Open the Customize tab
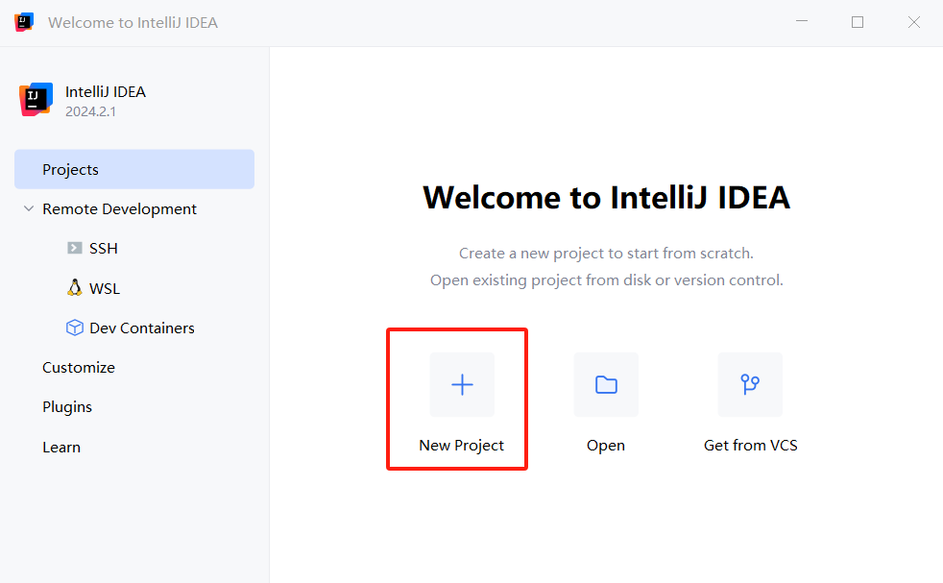The width and height of the screenshot is (943, 583). [79, 368]
